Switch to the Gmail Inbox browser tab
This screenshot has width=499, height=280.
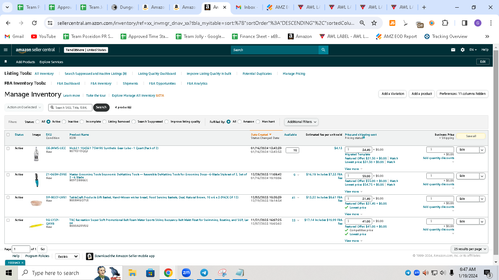pyautogui.click(x=247, y=7)
